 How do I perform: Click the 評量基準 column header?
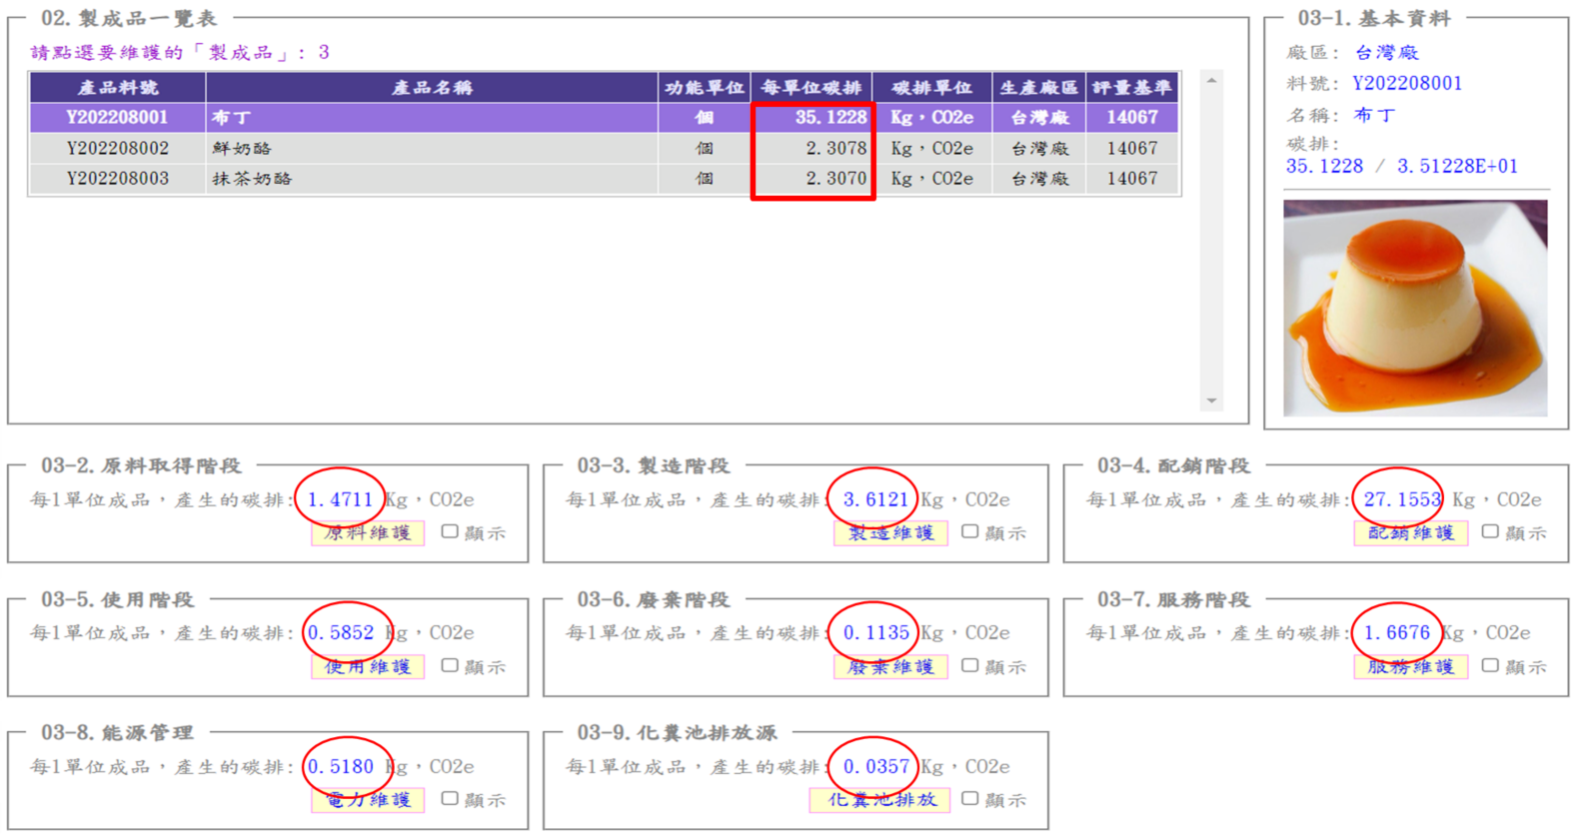[x=1132, y=88]
